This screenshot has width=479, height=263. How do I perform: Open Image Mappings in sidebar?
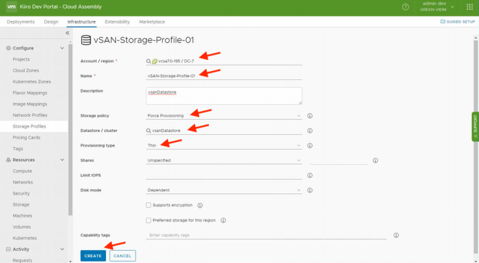tap(30, 104)
